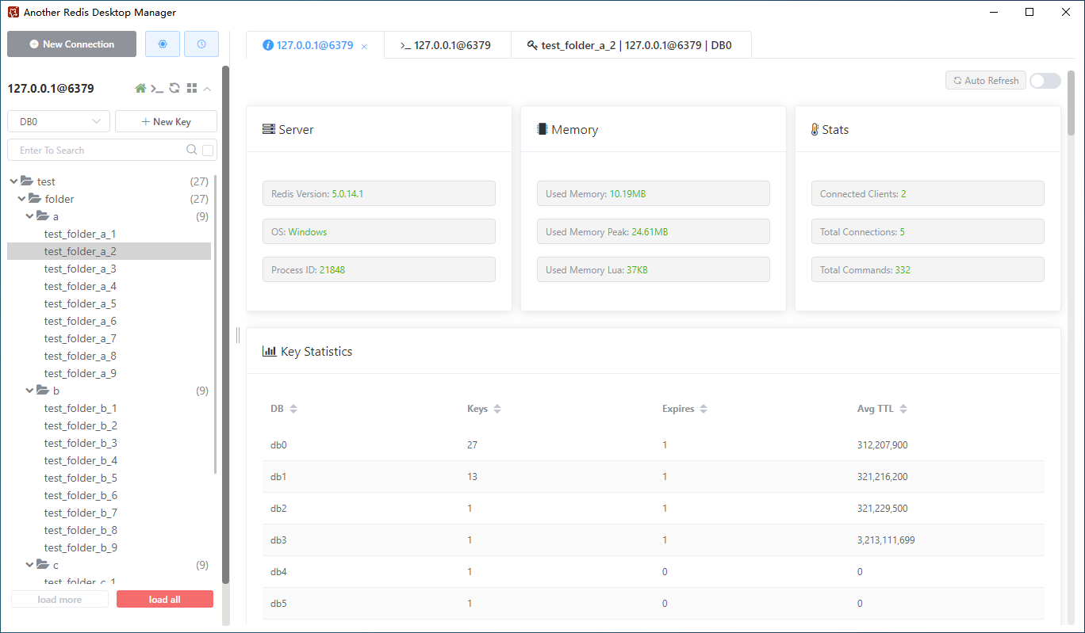The width and height of the screenshot is (1085, 633).
Task: Click the red load all button
Action: click(x=165, y=600)
